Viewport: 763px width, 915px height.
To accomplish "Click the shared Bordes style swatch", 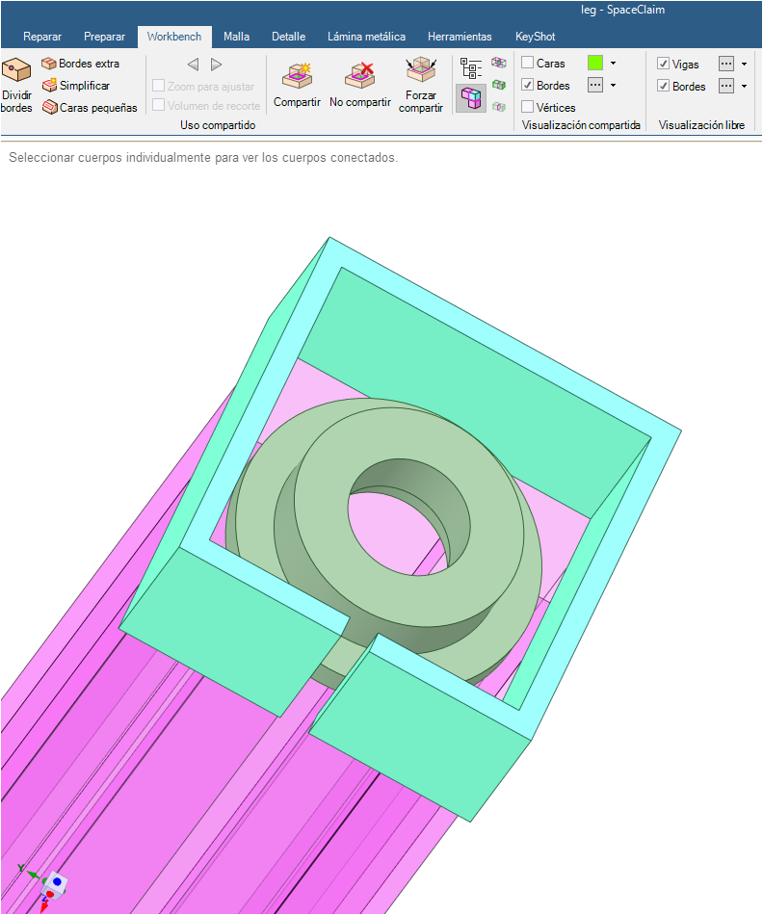I will [595, 85].
